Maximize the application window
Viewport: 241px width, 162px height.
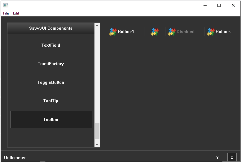[x=219, y=5]
